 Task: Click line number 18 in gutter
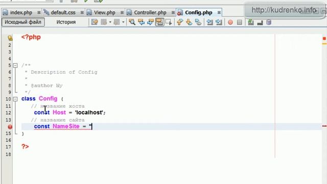(x=8, y=154)
